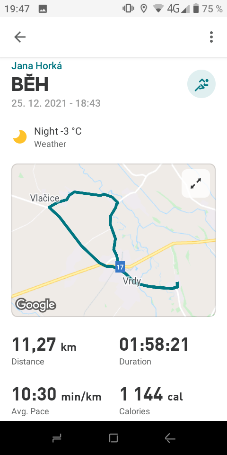Tap the Google logo on the map
Image resolution: width=227 pixels, height=455 pixels.
[x=35, y=305]
